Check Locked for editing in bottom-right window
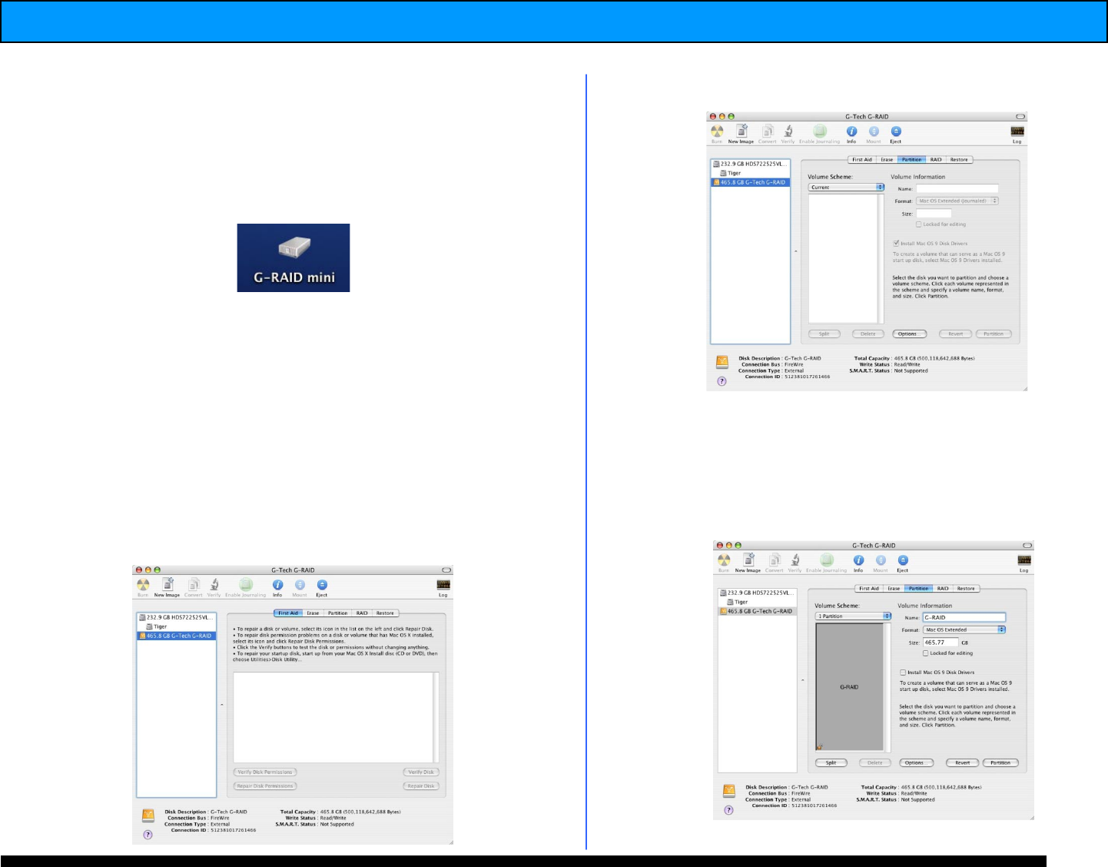1108x867 pixels. tap(925, 653)
